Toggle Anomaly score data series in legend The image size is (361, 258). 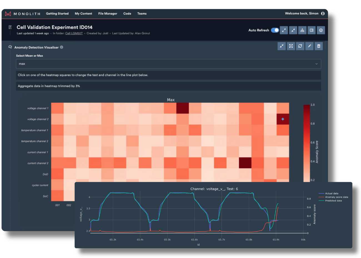coord(333,197)
